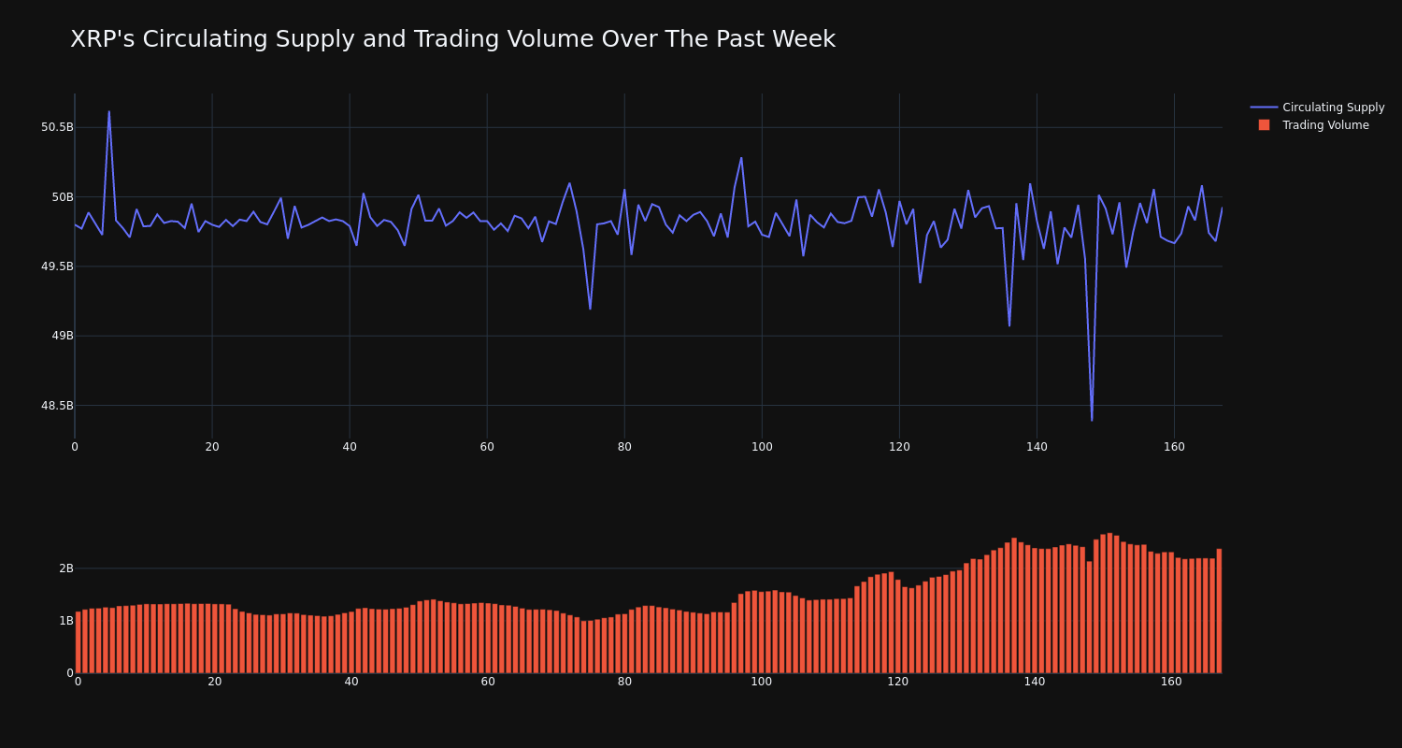Viewport: 1402px width, 748px height.
Task: Click the lowest supply dip near 48.5B
Action: point(1092,420)
